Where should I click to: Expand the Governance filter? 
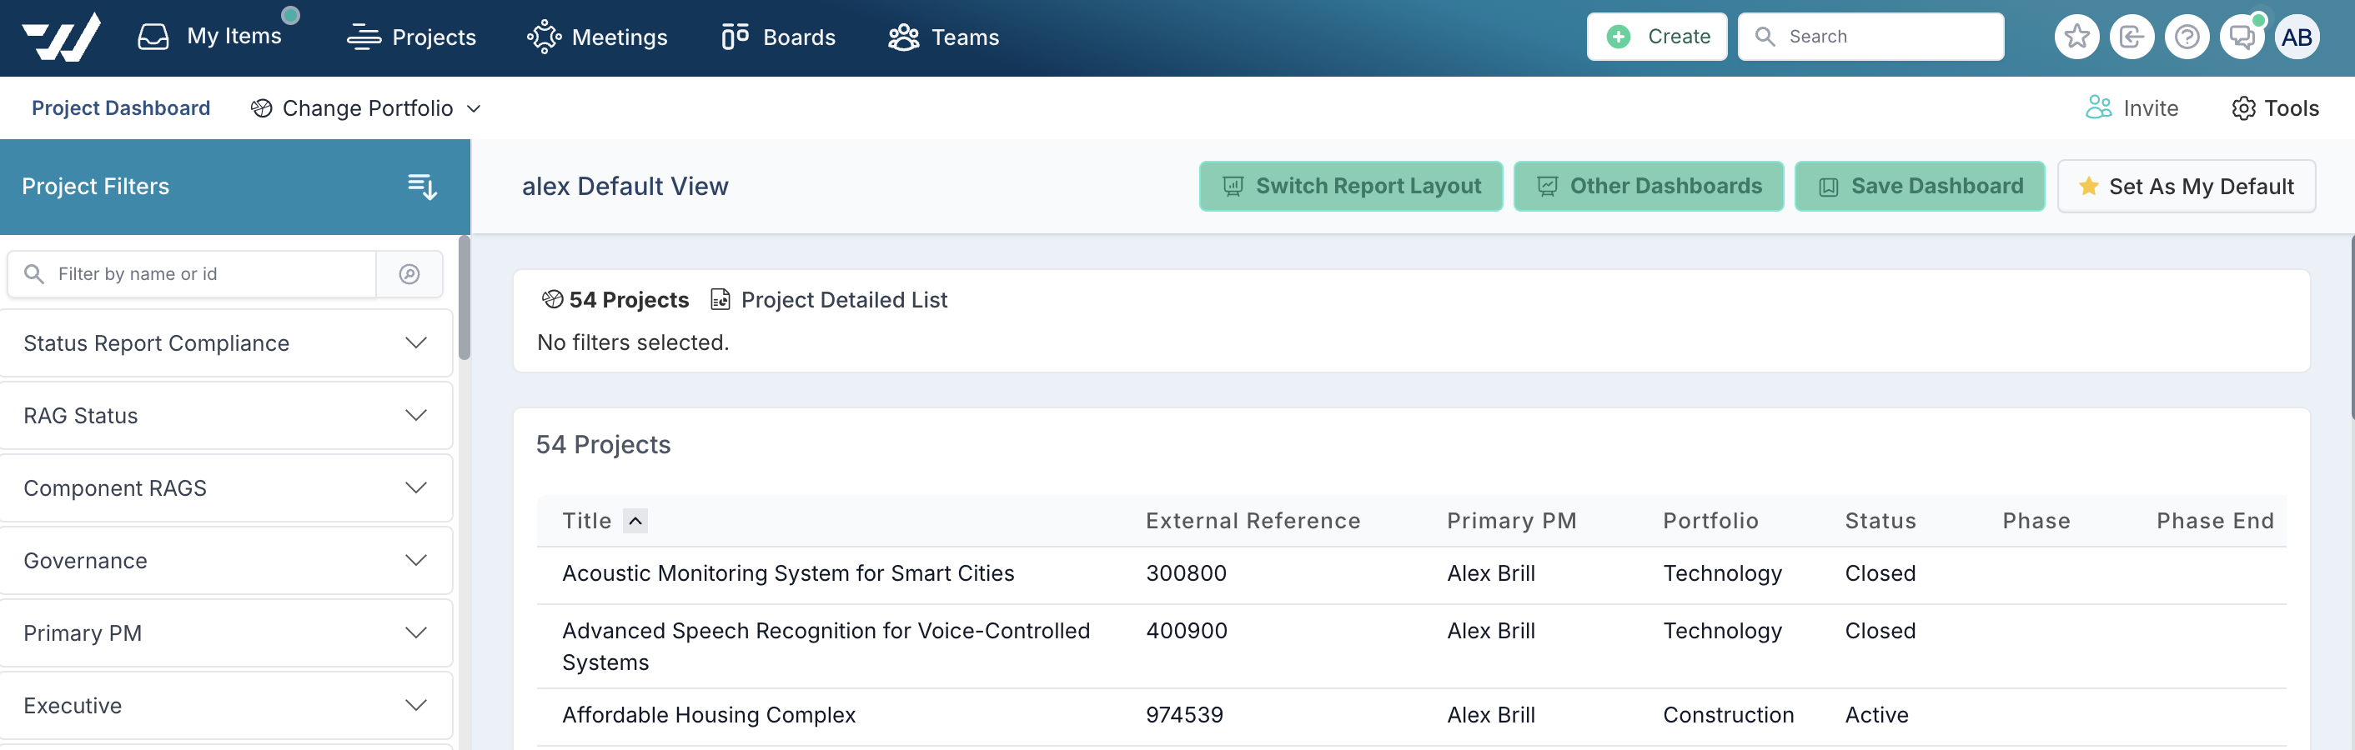(226, 560)
